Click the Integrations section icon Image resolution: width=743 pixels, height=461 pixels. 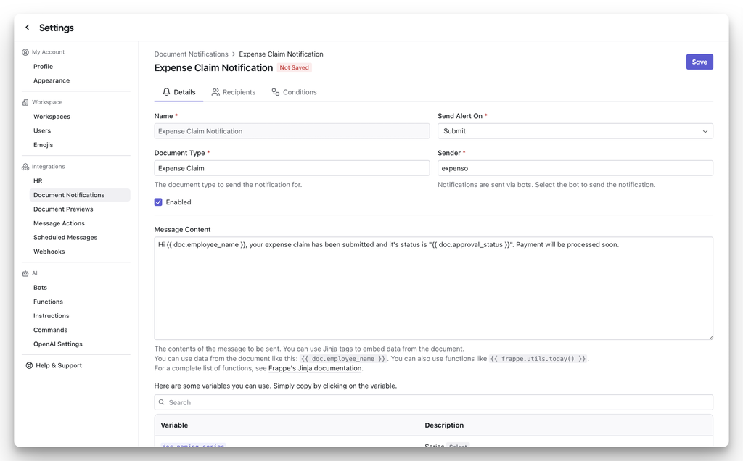pyautogui.click(x=25, y=167)
